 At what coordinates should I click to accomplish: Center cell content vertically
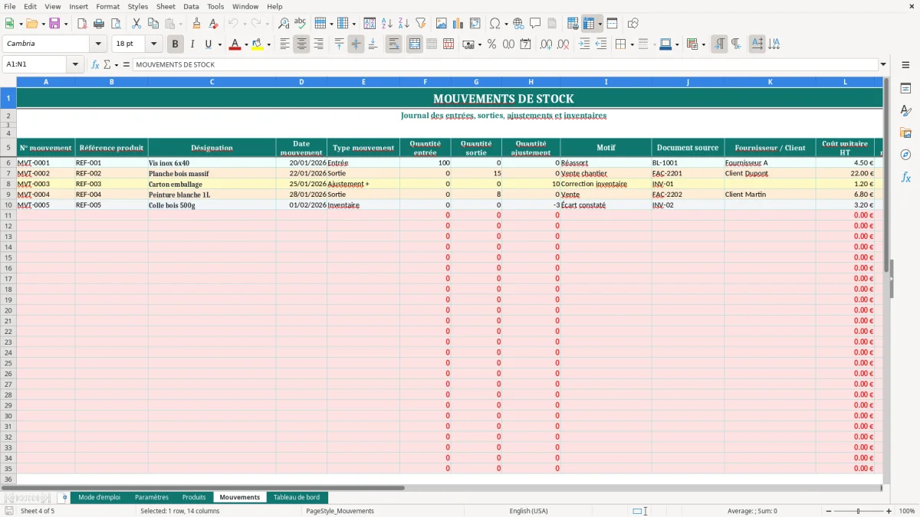point(356,44)
